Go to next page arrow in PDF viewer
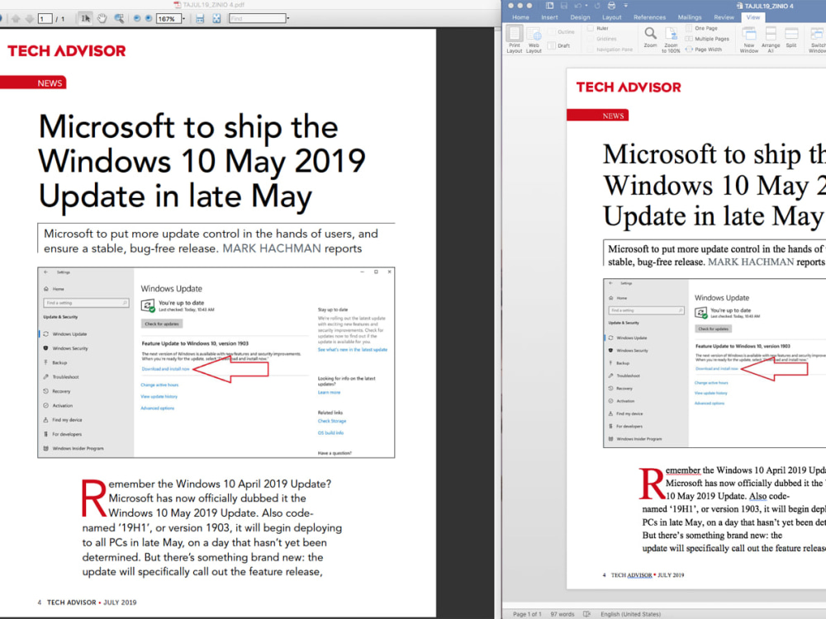Screen dimensions: 826x619 [x=30, y=18]
